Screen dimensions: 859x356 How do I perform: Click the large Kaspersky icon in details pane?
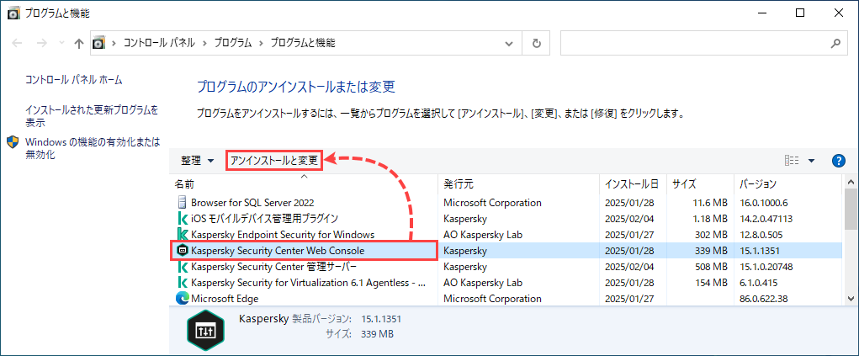pyautogui.click(x=206, y=329)
